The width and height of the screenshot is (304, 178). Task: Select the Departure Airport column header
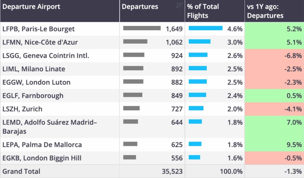pos(31,7)
